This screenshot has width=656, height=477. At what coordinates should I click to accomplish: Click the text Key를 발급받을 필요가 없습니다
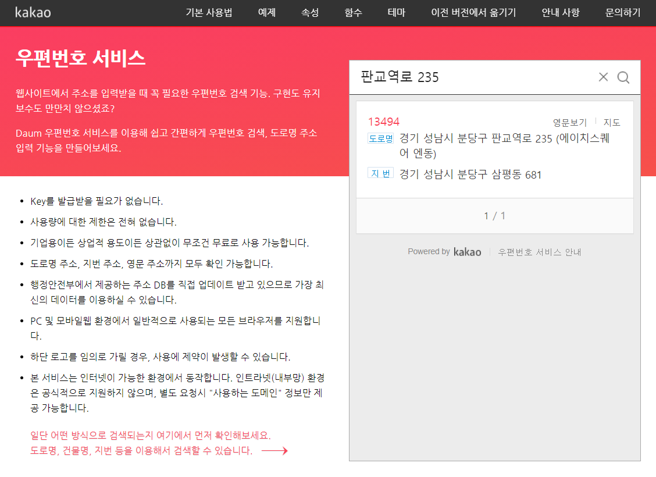[97, 201]
